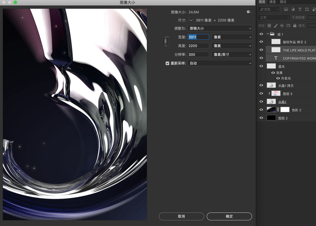316x226 pixels.
Task: Select the 水晶1 layer thumbnail
Action: click(x=271, y=101)
